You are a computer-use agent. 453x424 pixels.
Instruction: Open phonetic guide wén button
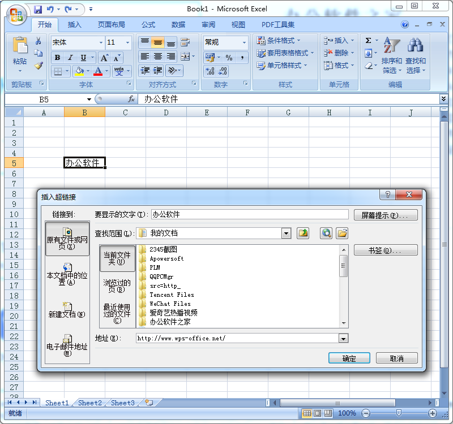[119, 71]
